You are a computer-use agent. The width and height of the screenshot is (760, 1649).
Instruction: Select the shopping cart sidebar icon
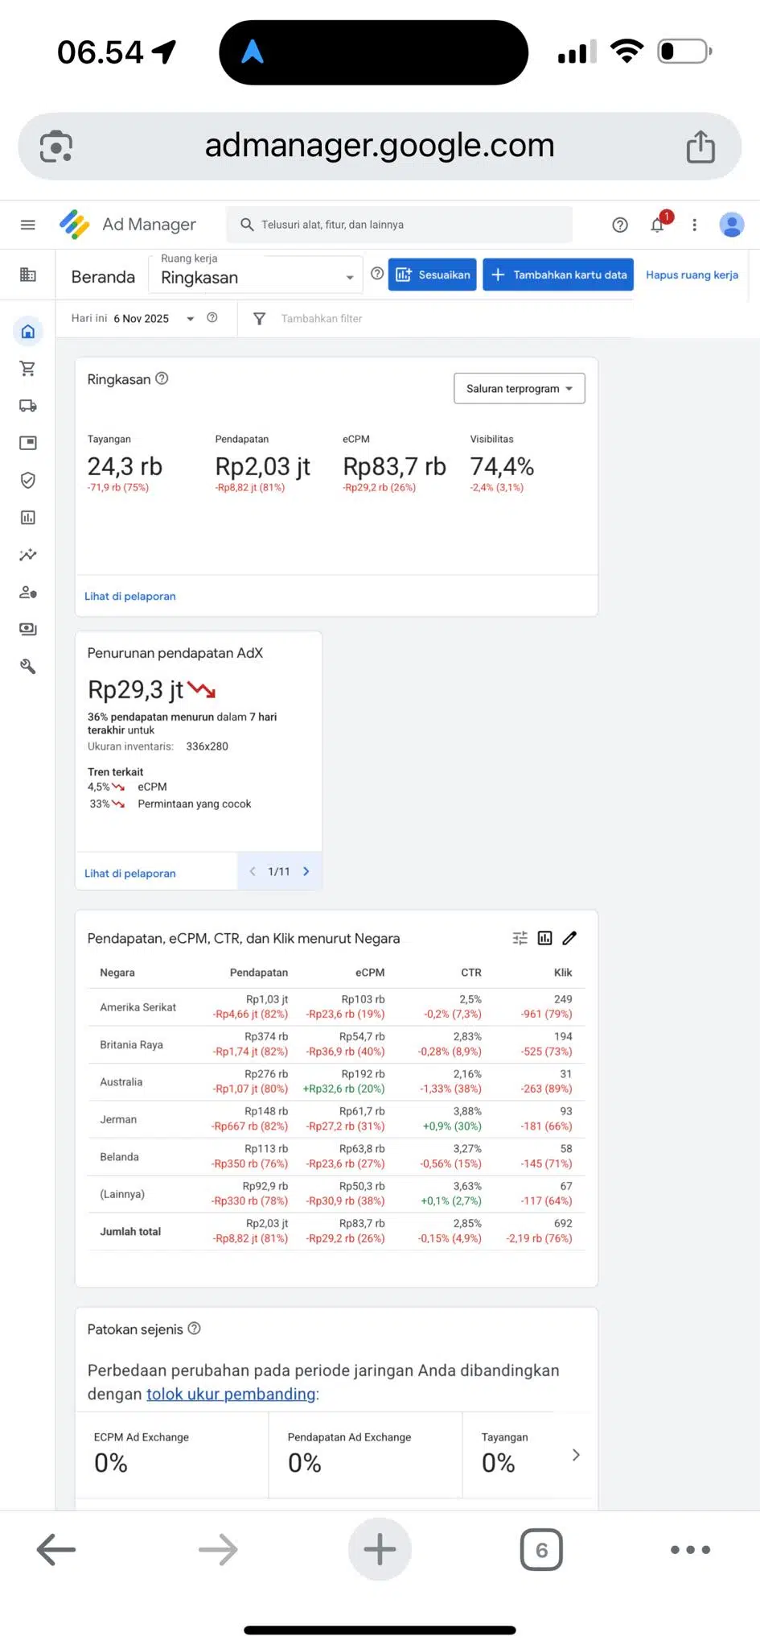[x=27, y=369]
